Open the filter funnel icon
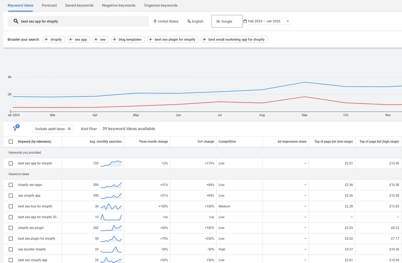The height and width of the screenshot is (263, 402). [16, 128]
